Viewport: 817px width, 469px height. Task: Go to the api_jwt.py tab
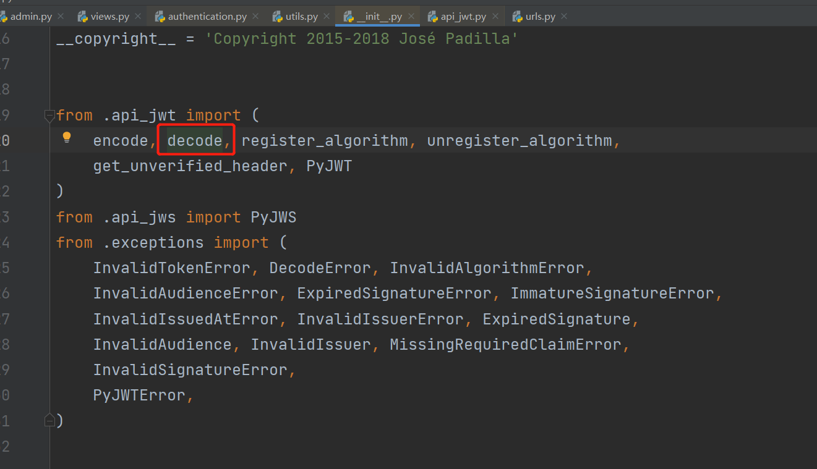[x=463, y=17]
